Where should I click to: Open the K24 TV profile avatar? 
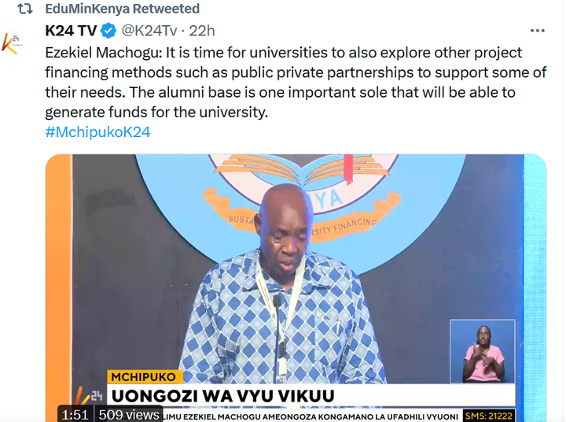(x=13, y=43)
